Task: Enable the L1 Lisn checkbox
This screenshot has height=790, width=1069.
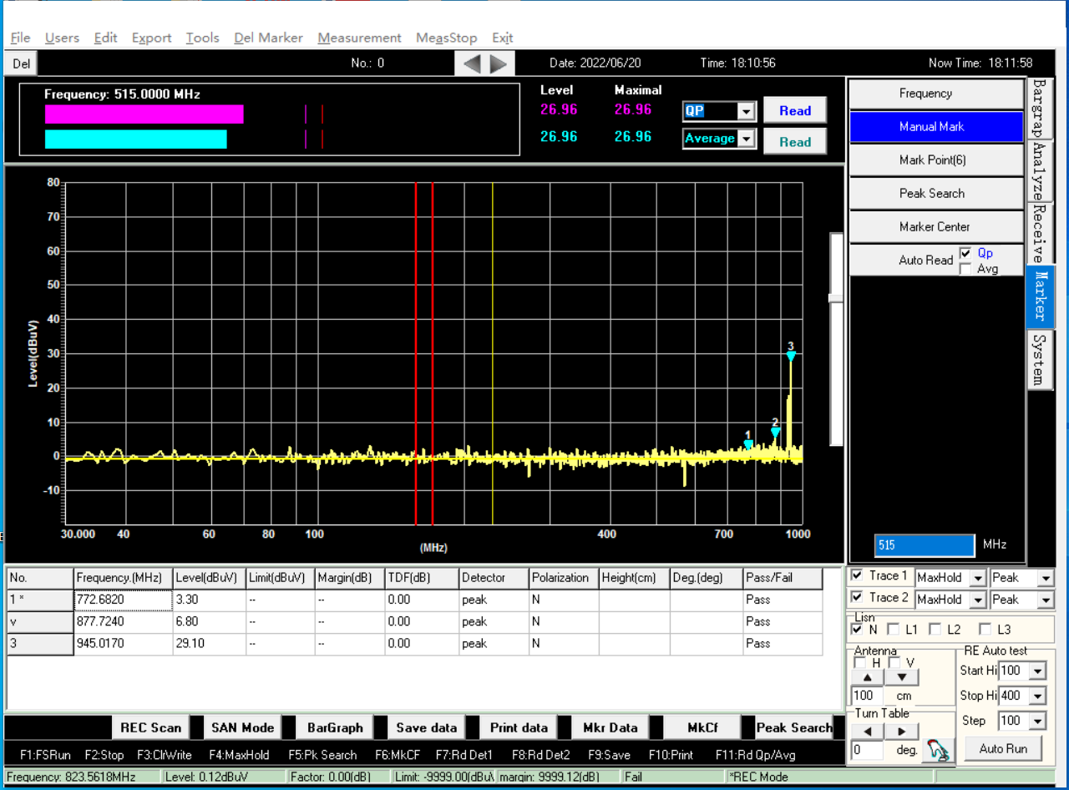Action: coord(894,629)
